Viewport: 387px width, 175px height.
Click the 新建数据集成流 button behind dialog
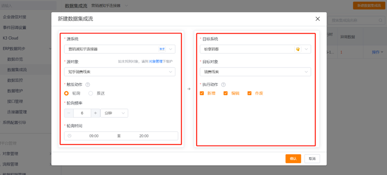coord(369,5)
